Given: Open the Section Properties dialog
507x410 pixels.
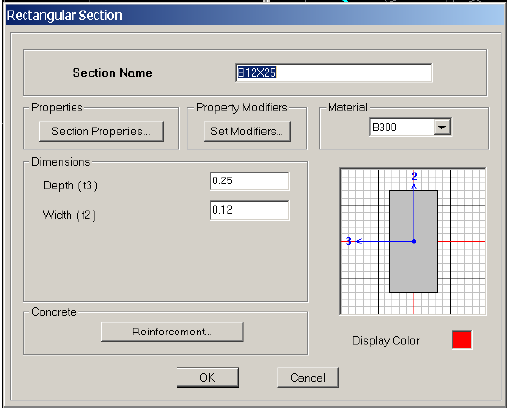Looking at the screenshot, I should 101,131.
